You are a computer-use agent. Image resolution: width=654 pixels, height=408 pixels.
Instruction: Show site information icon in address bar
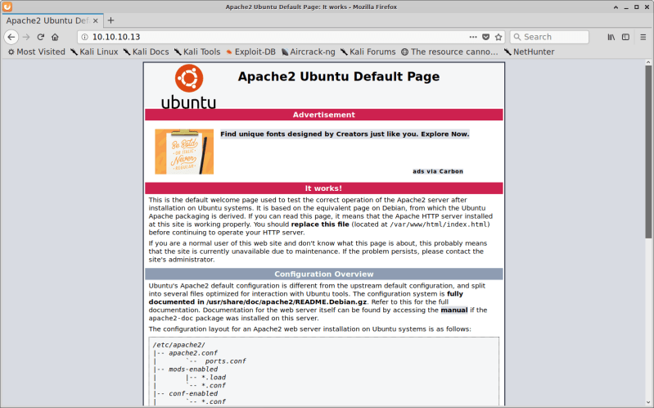[x=84, y=37]
